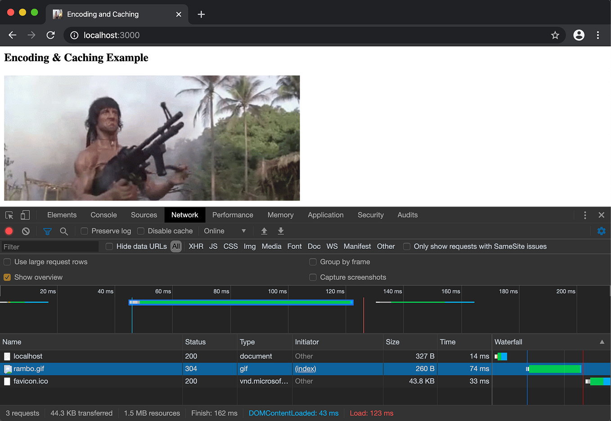Image resolution: width=611 pixels, height=421 pixels.
Task: Filter requests by XHR type
Action: (196, 246)
